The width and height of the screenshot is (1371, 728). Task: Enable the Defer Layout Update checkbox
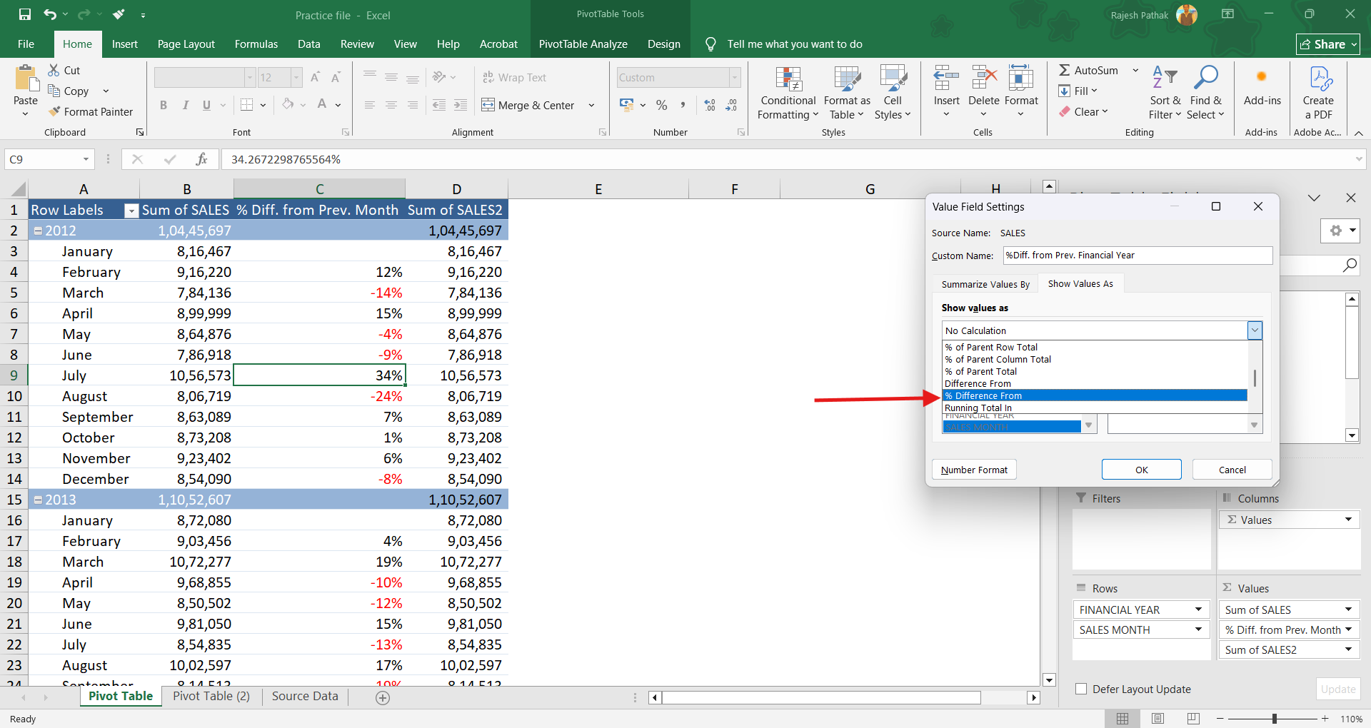(1081, 689)
